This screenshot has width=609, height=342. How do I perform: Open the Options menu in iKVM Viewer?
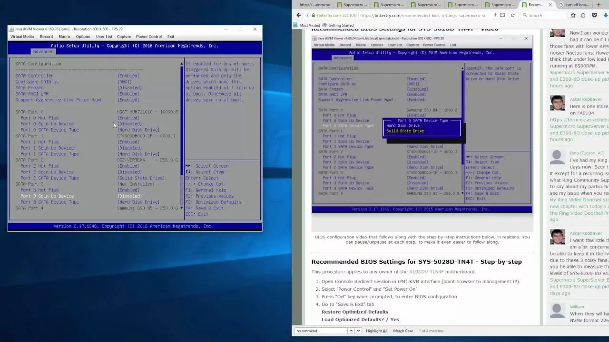point(83,37)
